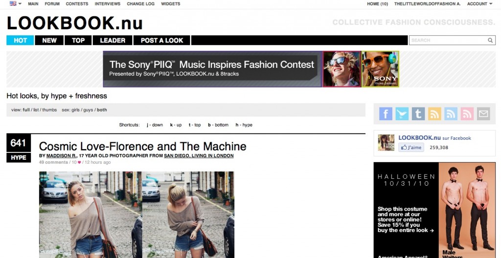Click the 259,308 like count text

[x=439, y=148]
